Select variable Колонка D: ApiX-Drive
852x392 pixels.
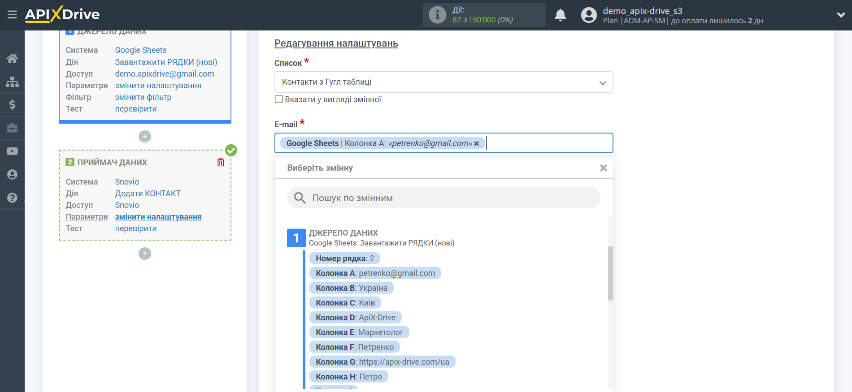click(356, 318)
